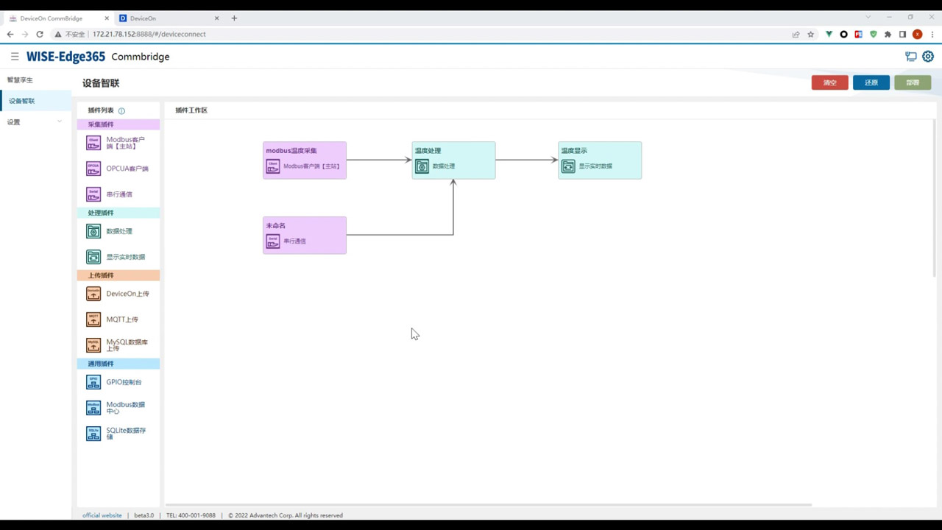
Task: Click the icon inside the 未命名 node
Action: click(x=273, y=241)
